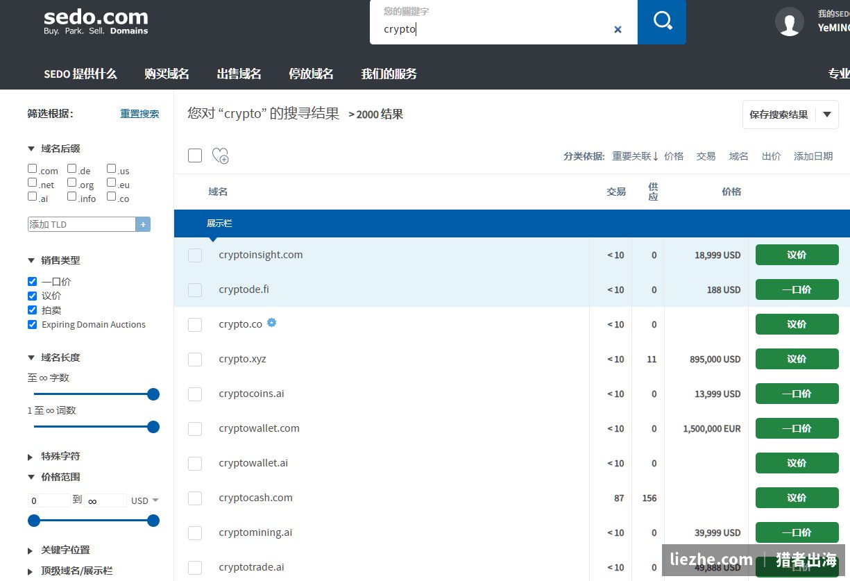Select the cryptocash.com row checkbox

pos(195,498)
